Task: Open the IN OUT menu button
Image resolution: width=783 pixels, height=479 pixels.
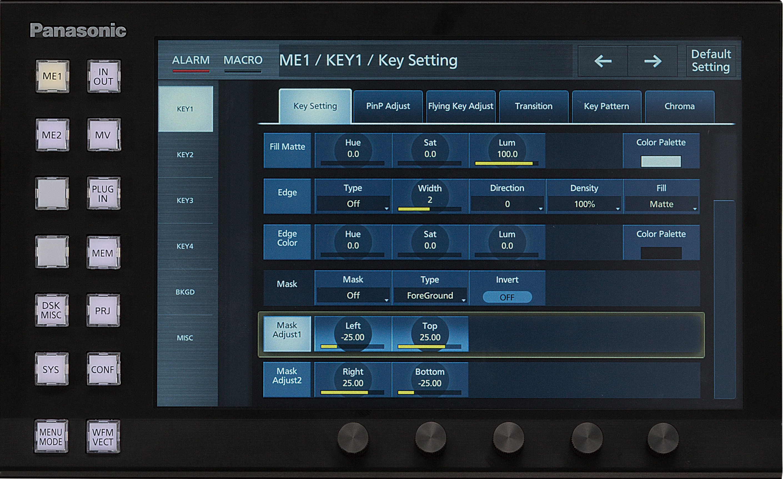Action: 104,77
